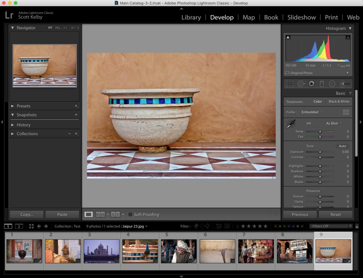The height and width of the screenshot is (278, 363).
Task: Click the Reset button
Action: pyautogui.click(x=335, y=215)
